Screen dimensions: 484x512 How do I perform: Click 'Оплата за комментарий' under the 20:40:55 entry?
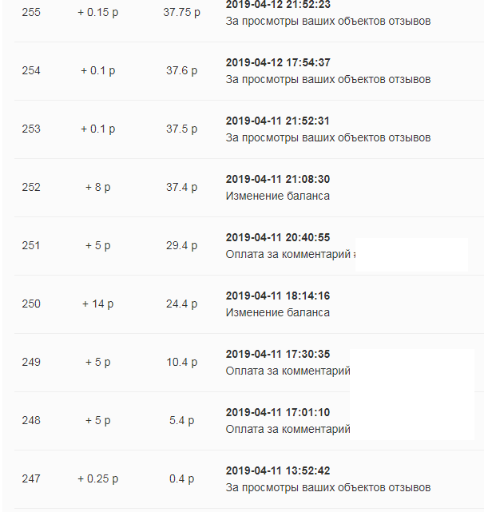[288, 254]
